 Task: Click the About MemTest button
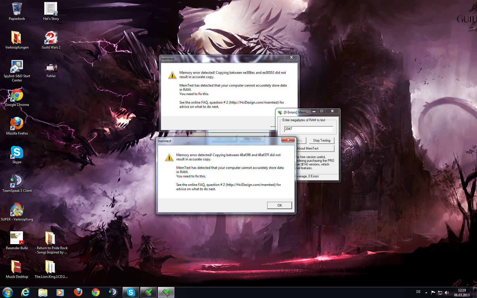point(315,148)
